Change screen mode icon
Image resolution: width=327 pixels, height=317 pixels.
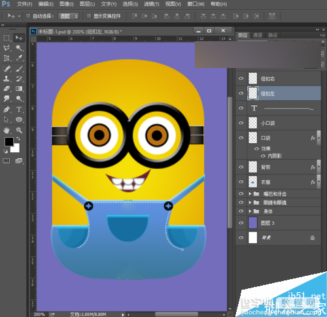[19, 161]
